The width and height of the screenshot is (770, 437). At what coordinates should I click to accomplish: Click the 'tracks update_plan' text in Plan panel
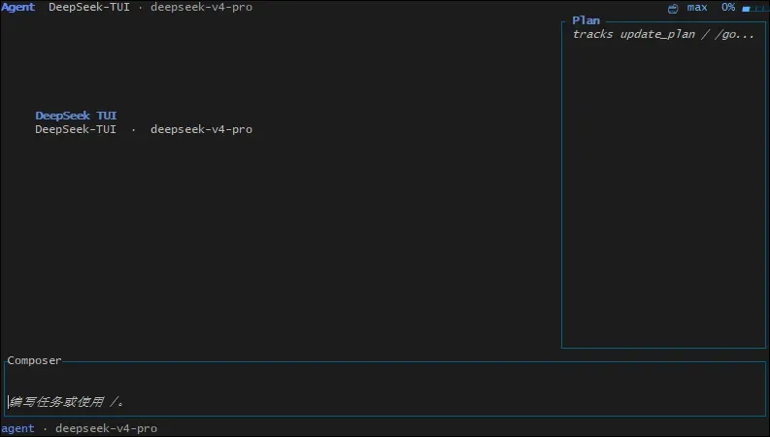tap(663, 34)
